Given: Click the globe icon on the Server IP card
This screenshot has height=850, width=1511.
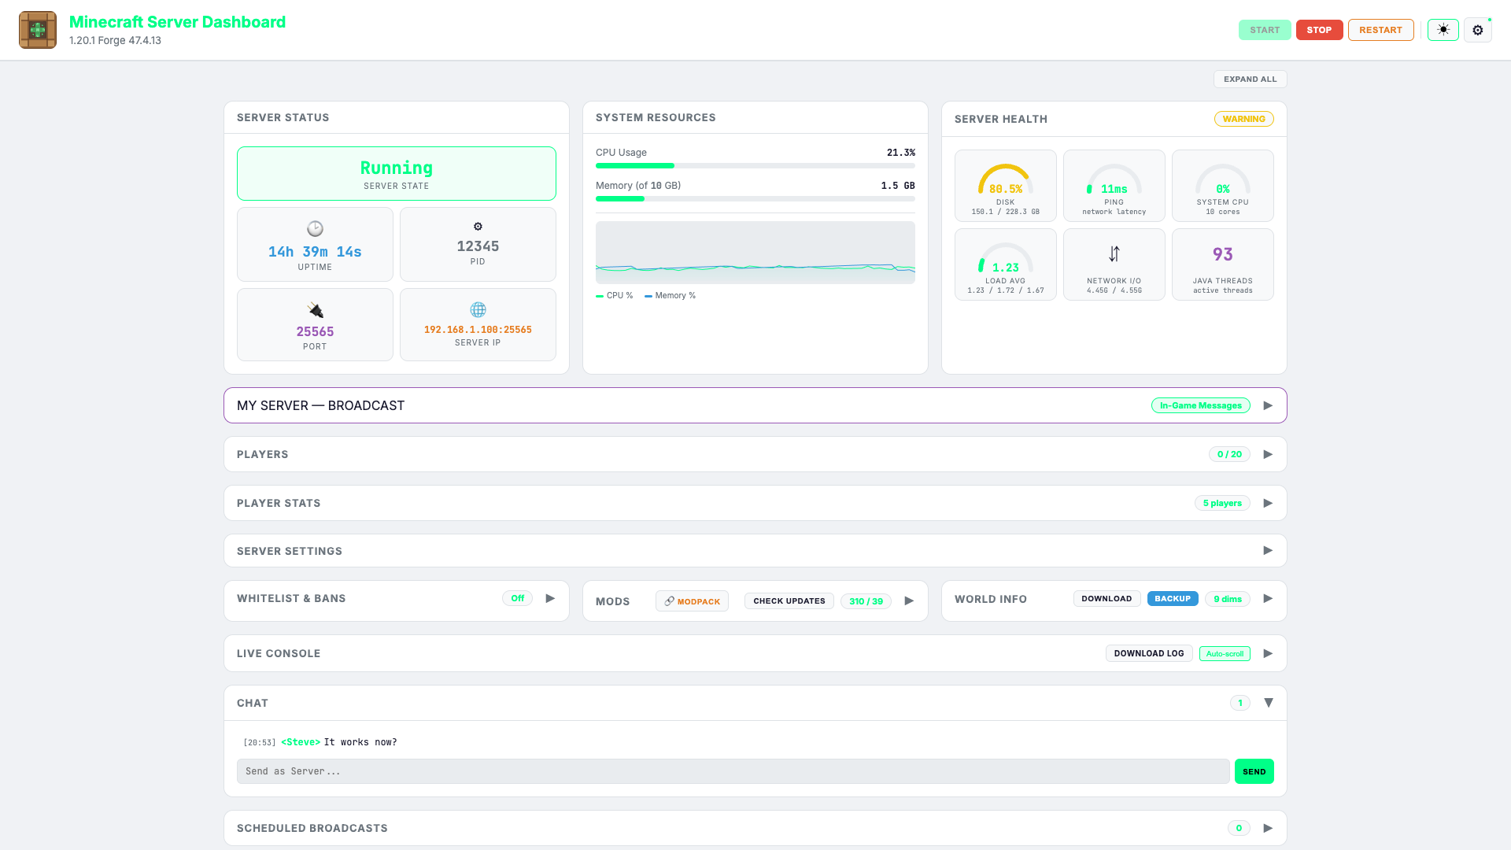Looking at the screenshot, I should click(478, 309).
